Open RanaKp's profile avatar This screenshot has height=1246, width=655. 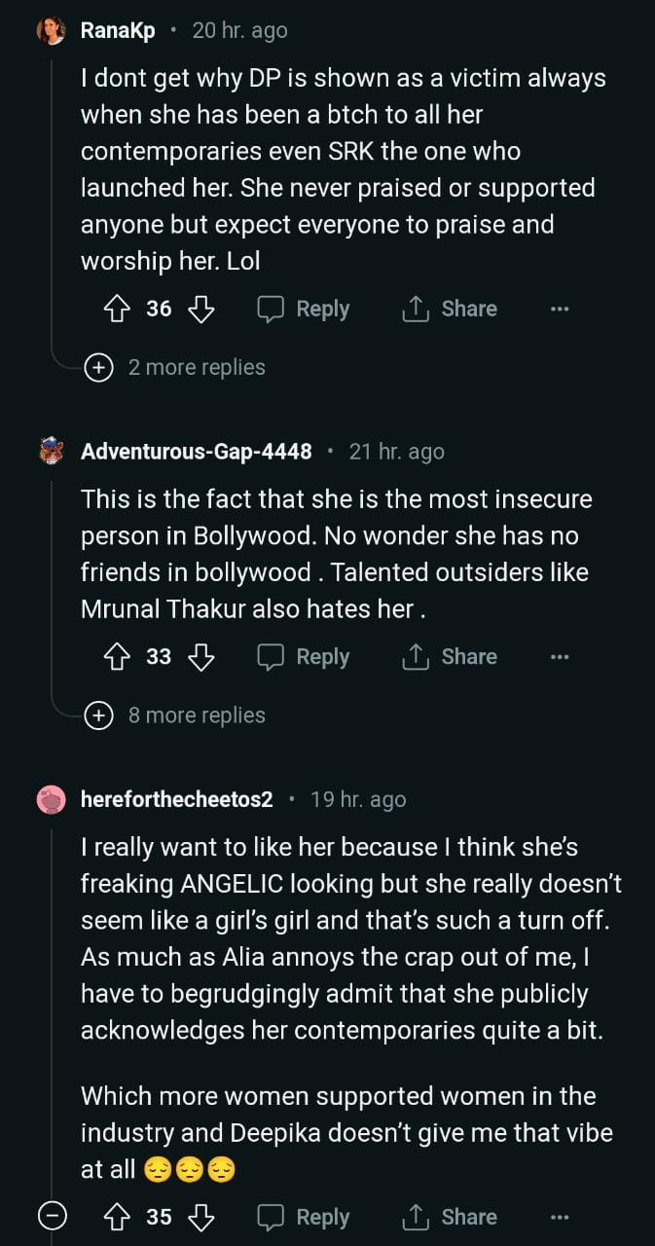tap(52, 31)
